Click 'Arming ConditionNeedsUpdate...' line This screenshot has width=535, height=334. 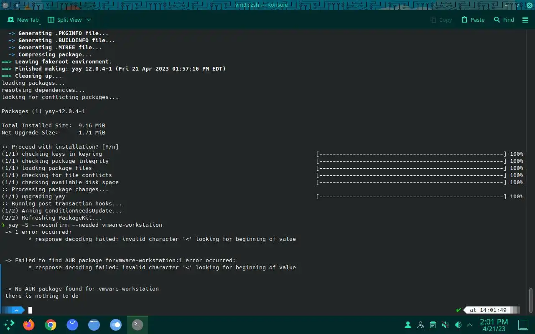[x=62, y=211]
